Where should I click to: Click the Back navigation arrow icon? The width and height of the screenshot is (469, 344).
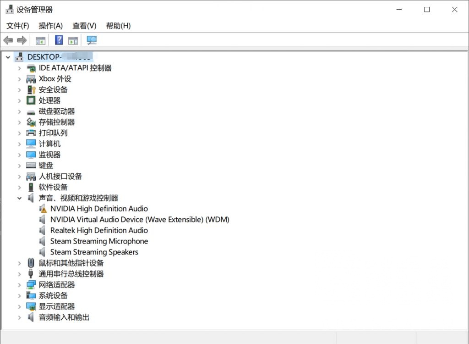[x=8, y=40]
